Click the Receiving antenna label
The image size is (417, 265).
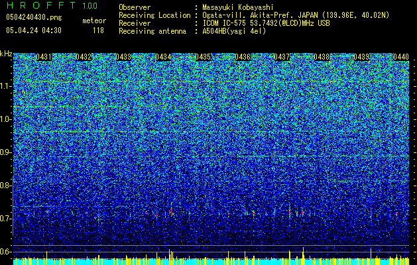coord(152,31)
